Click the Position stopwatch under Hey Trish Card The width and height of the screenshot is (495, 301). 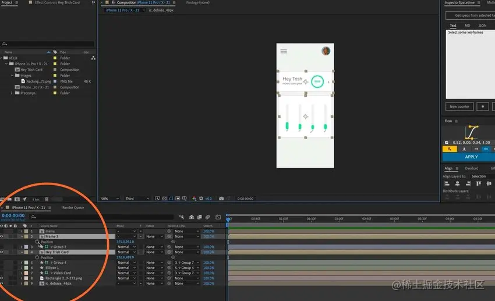pyautogui.click(x=37, y=257)
